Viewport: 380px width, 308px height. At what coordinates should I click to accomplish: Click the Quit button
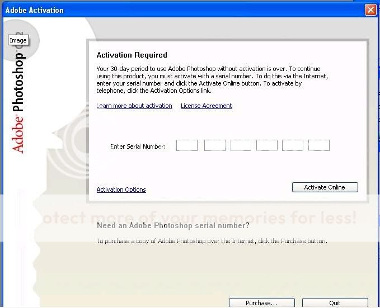(x=335, y=303)
